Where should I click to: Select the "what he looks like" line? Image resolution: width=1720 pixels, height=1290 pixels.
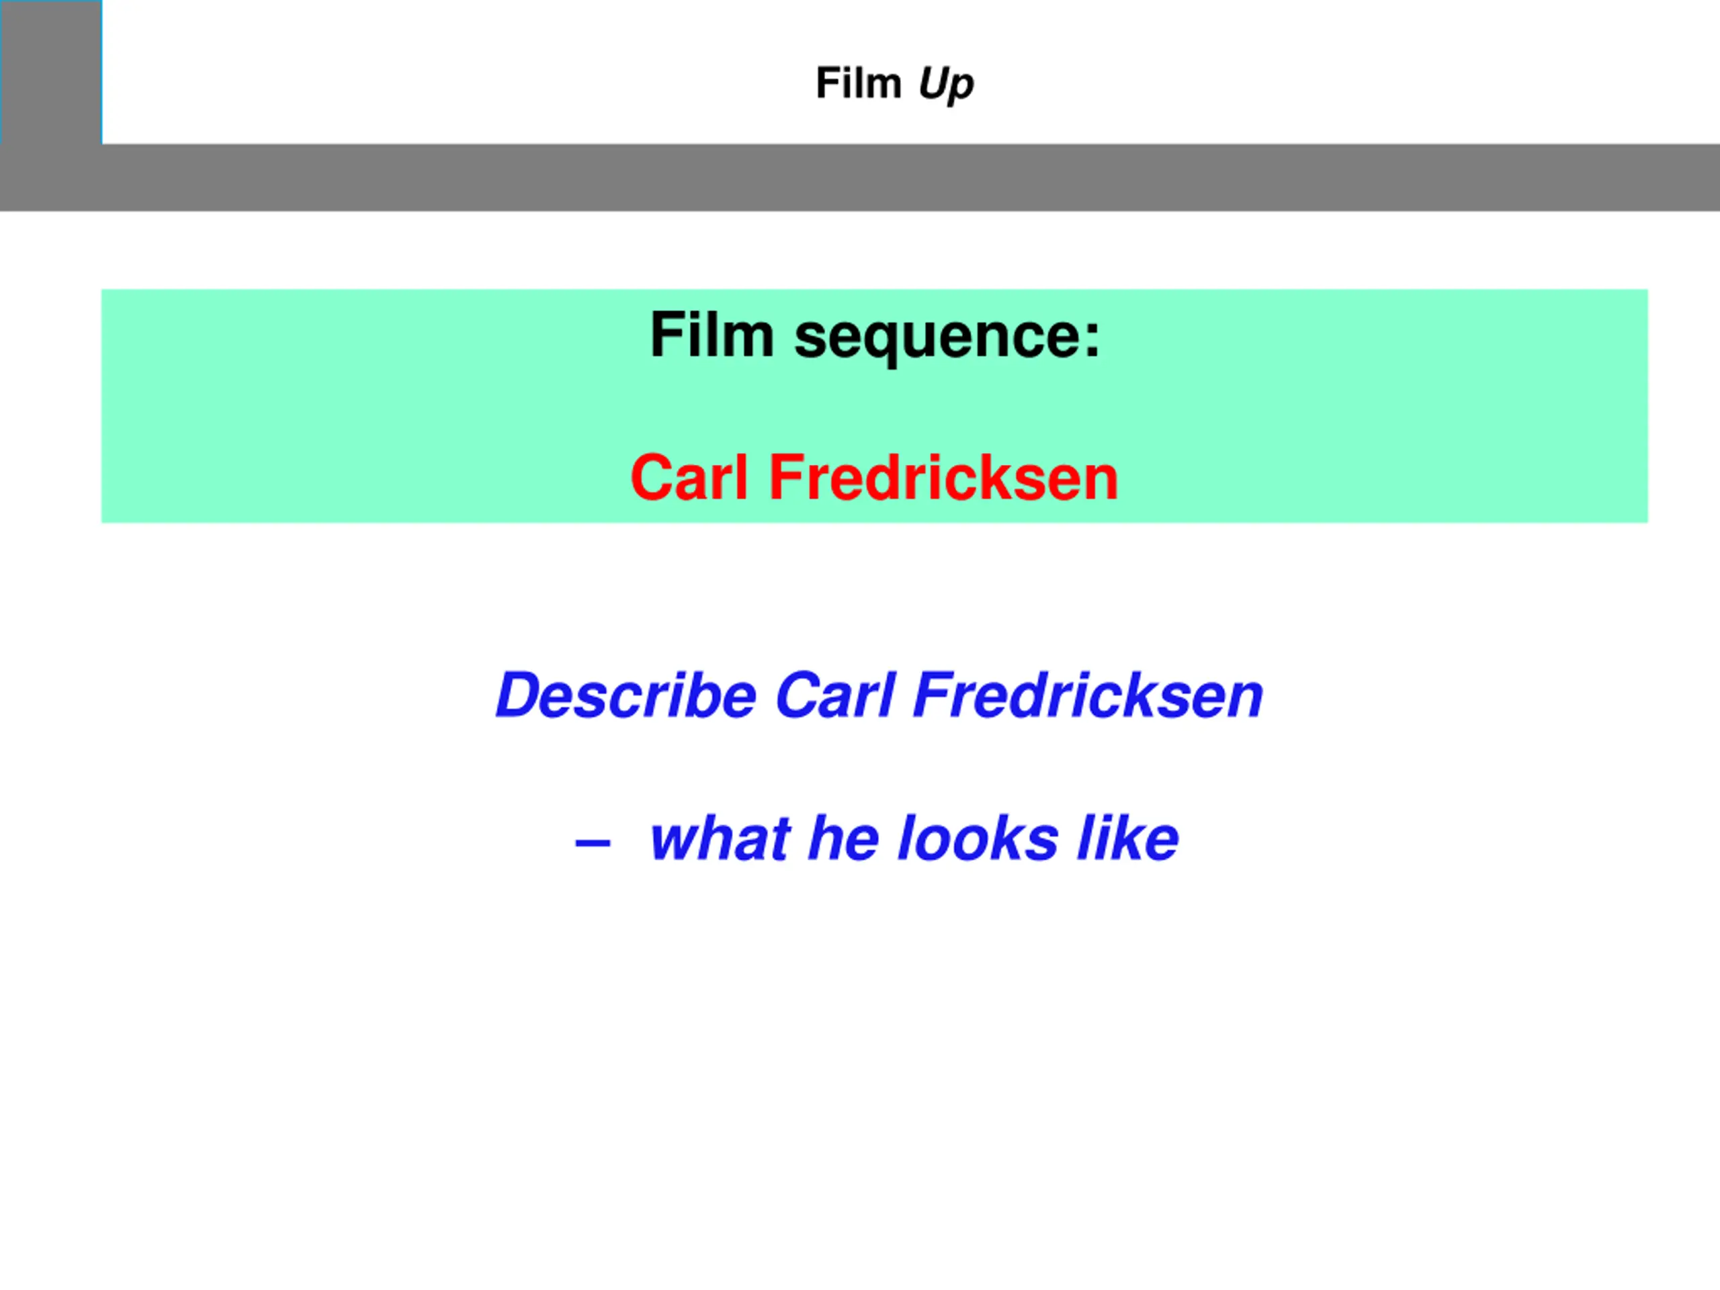pyautogui.click(x=914, y=837)
